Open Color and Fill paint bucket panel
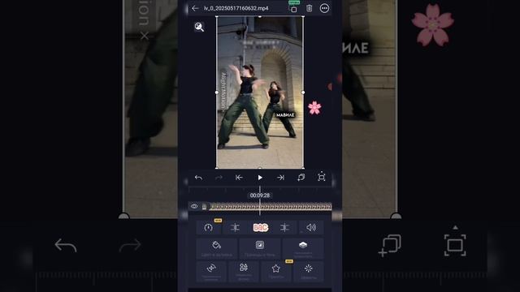 217,249
